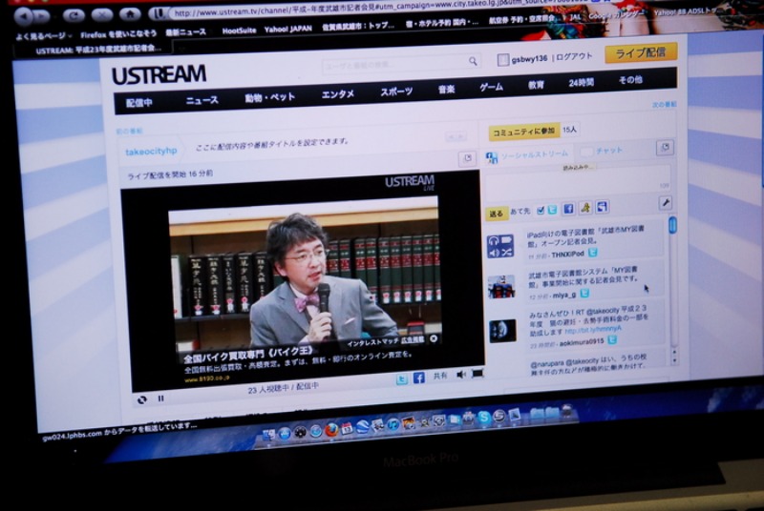The image size is (764, 511).
Task: Click the 共有 share button
Action: [x=440, y=376]
